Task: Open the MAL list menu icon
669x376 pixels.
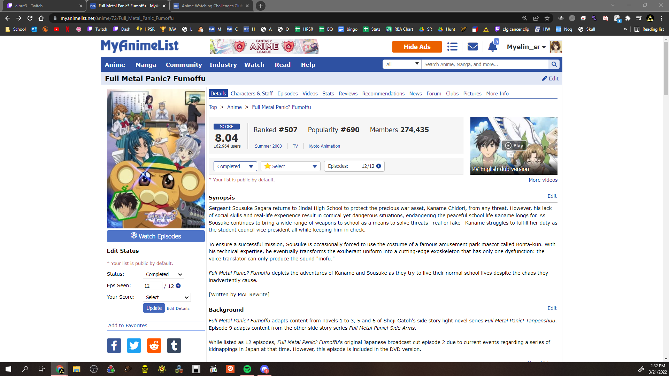Action: point(452,47)
